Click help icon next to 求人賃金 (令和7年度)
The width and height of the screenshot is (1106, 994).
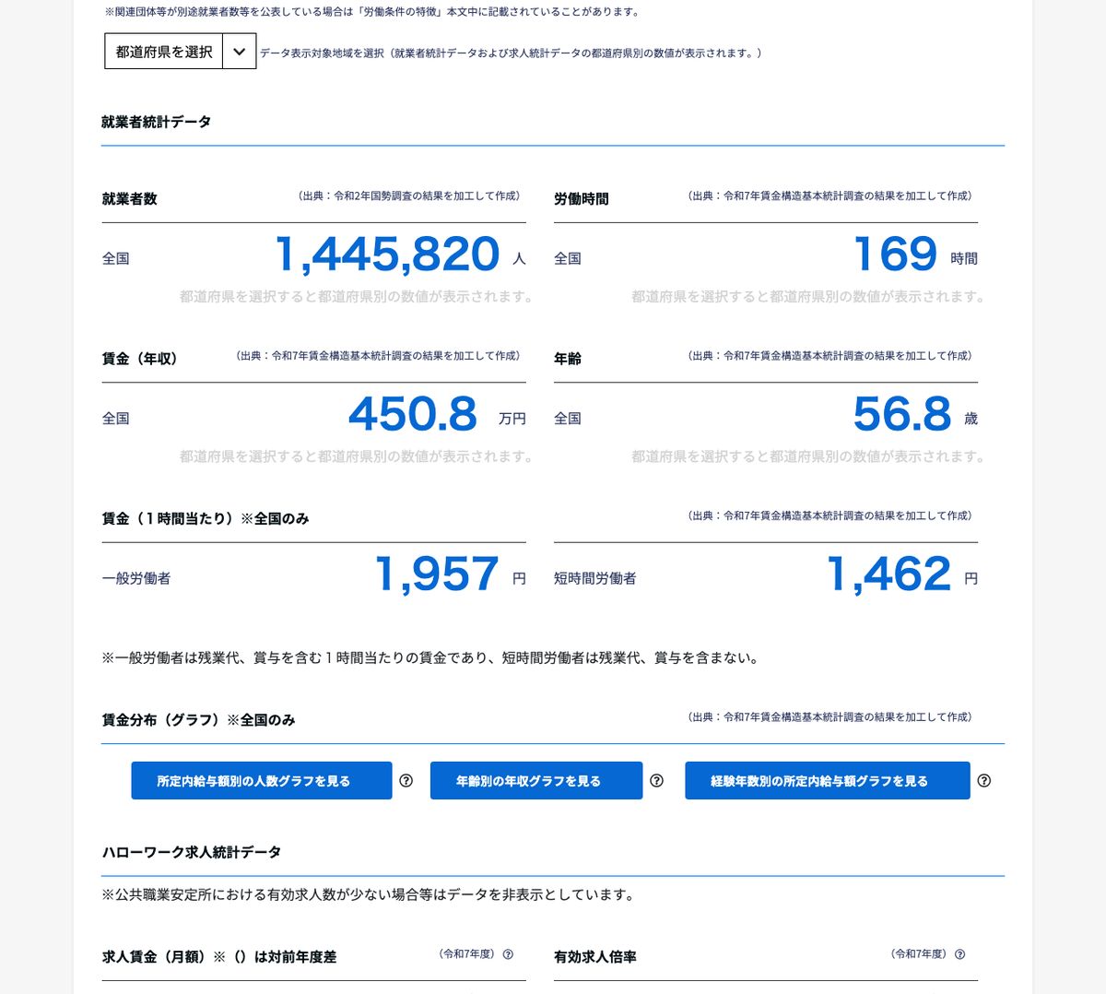point(508,954)
